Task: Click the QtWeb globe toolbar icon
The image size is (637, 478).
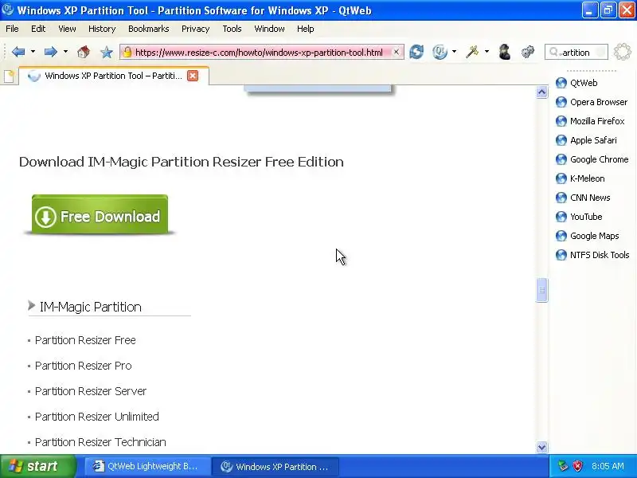Action: click(440, 52)
